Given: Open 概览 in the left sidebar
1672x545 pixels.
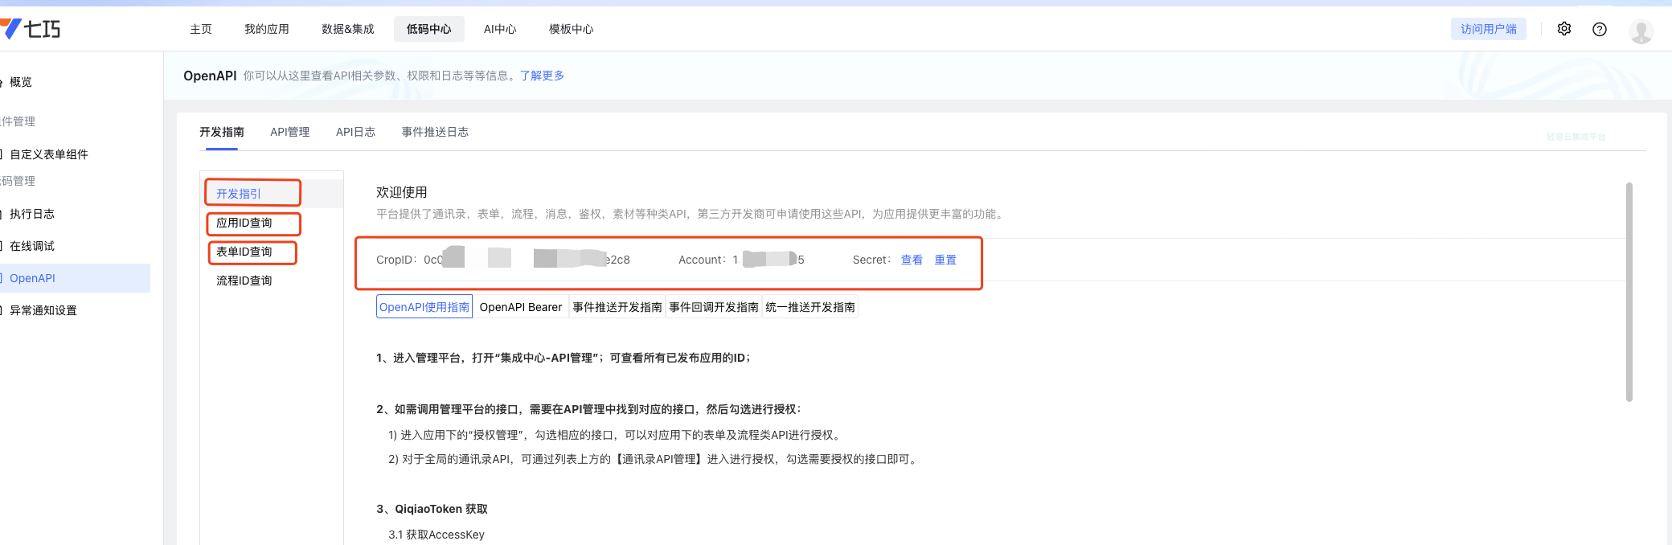Looking at the screenshot, I should click(x=21, y=82).
